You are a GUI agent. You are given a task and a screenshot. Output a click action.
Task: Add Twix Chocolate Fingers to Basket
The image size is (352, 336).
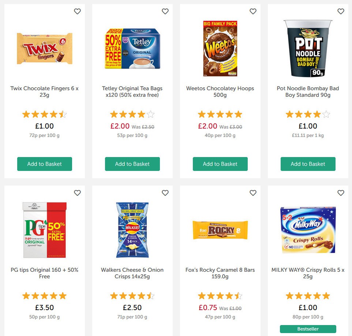point(44,164)
